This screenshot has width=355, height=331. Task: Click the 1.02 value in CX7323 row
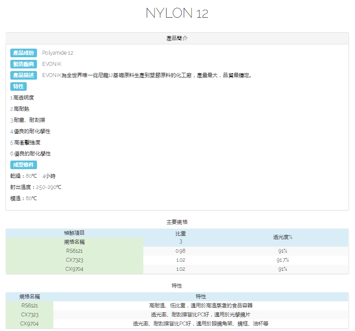point(180,260)
